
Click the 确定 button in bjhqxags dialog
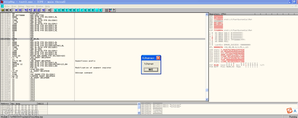pyautogui.click(x=151, y=70)
